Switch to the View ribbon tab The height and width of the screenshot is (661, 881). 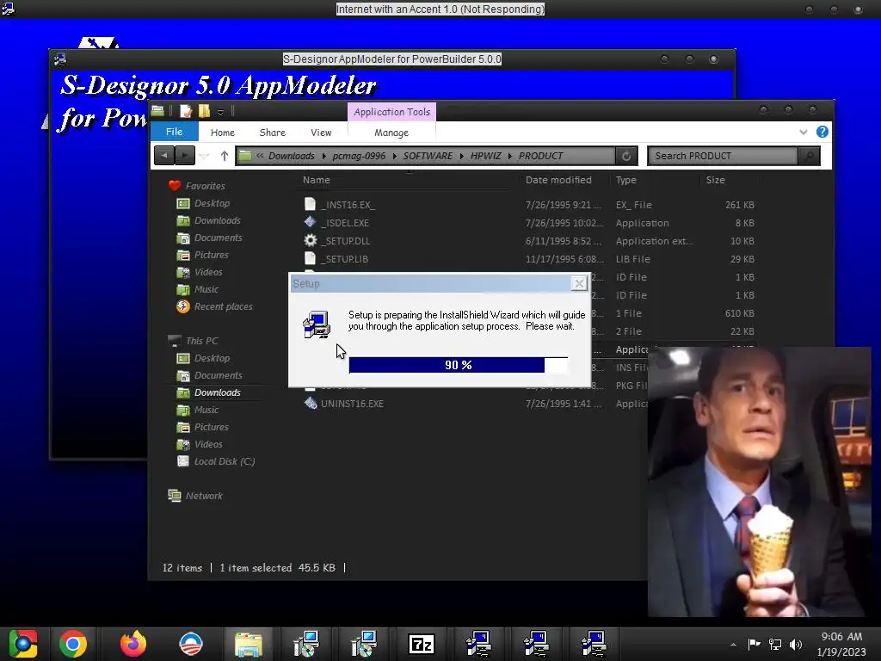(x=321, y=133)
